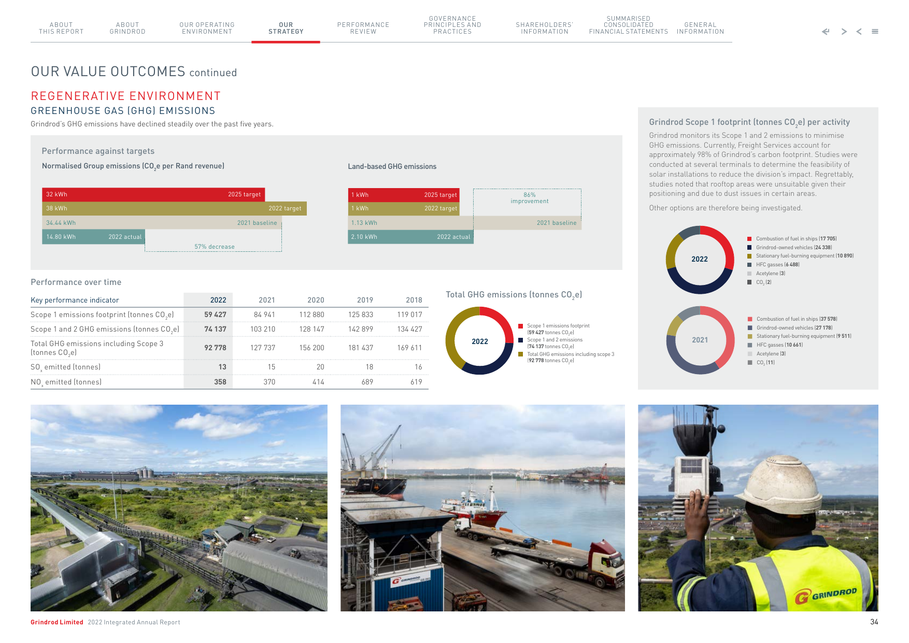This screenshot has width=909, height=643.
Task: Click the red Scope 1 emissions footprint legend swatch
Action: (x=520, y=326)
